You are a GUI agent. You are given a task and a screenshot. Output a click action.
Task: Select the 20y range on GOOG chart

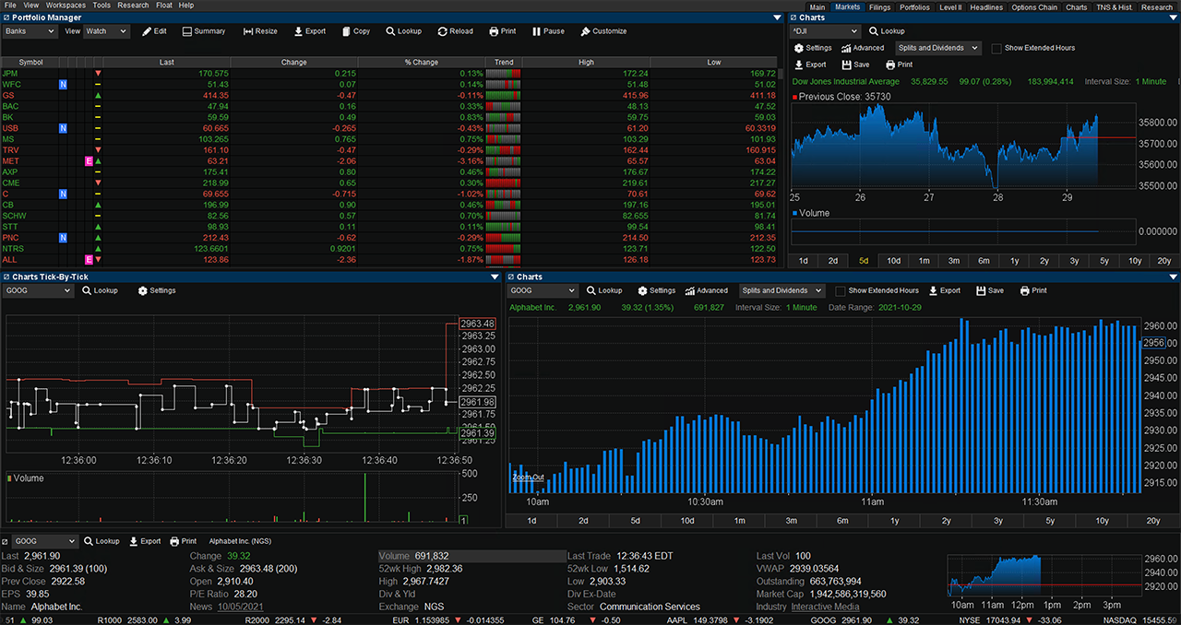pos(1153,521)
